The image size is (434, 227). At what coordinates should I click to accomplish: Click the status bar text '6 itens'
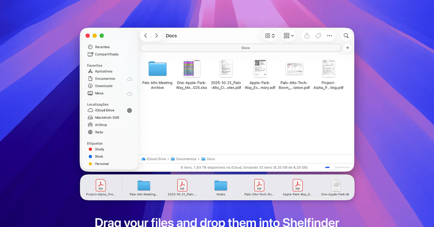(x=187, y=168)
